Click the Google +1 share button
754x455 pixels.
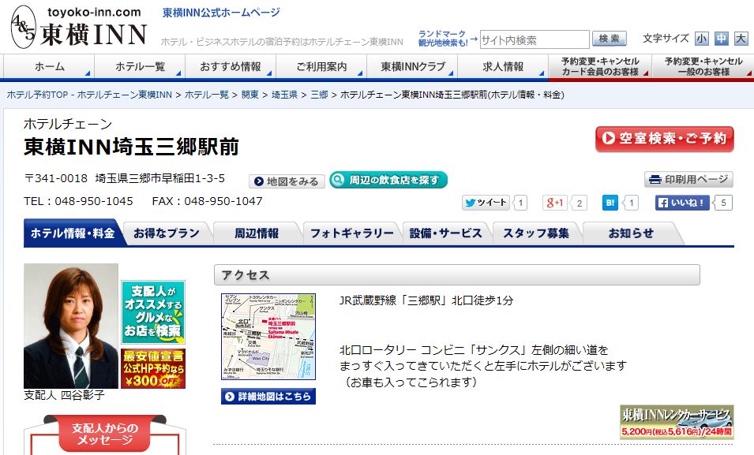[x=554, y=203]
